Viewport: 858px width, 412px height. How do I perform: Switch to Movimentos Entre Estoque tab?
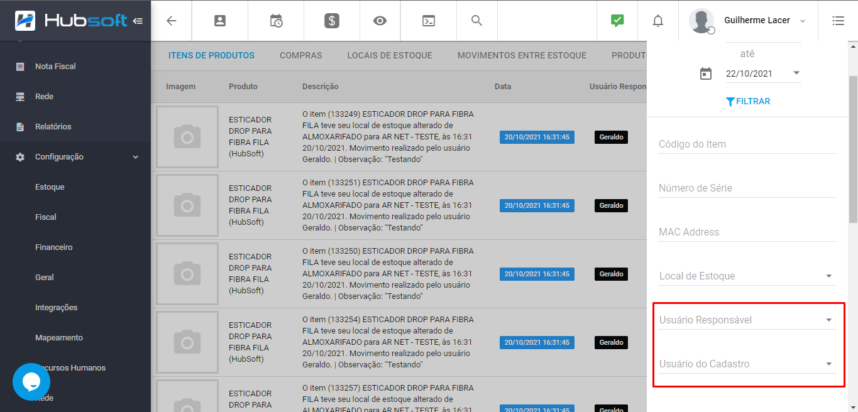pyautogui.click(x=522, y=55)
